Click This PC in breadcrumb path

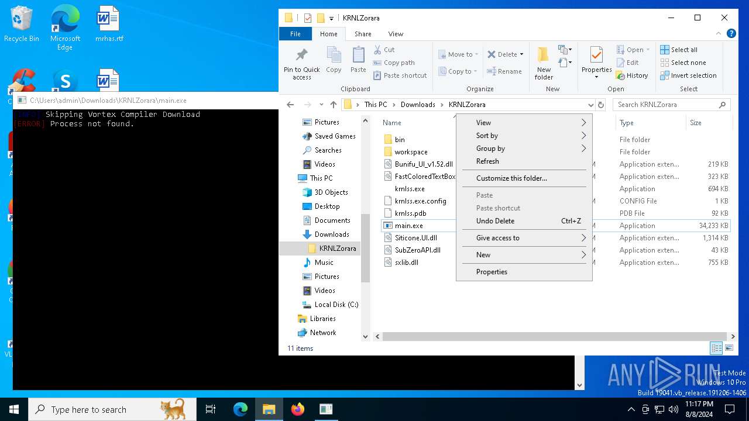(x=376, y=105)
